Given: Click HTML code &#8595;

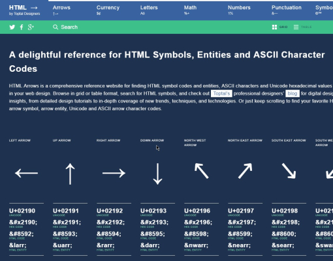Looking at the screenshot, I should click(x=153, y=234).
